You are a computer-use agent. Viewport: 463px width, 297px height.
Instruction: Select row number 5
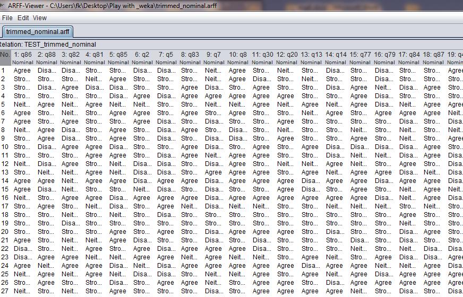click(5, 104)
